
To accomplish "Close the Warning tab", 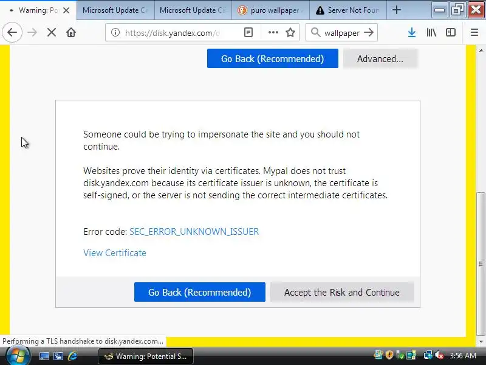I will point(66,10).
